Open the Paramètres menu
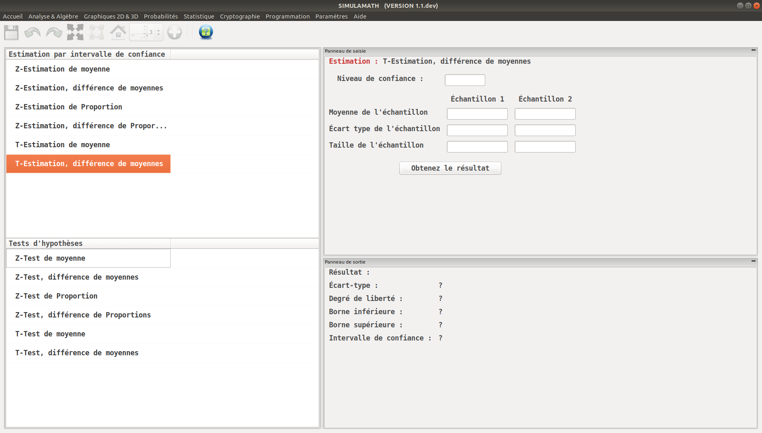This screenshot has width=762, height=433. tap(331, 16)
